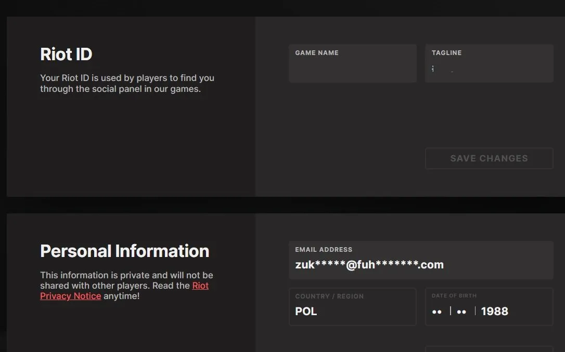Select the Email Address field
Screen dimensions: 565x352
click(x=421, y=260)
